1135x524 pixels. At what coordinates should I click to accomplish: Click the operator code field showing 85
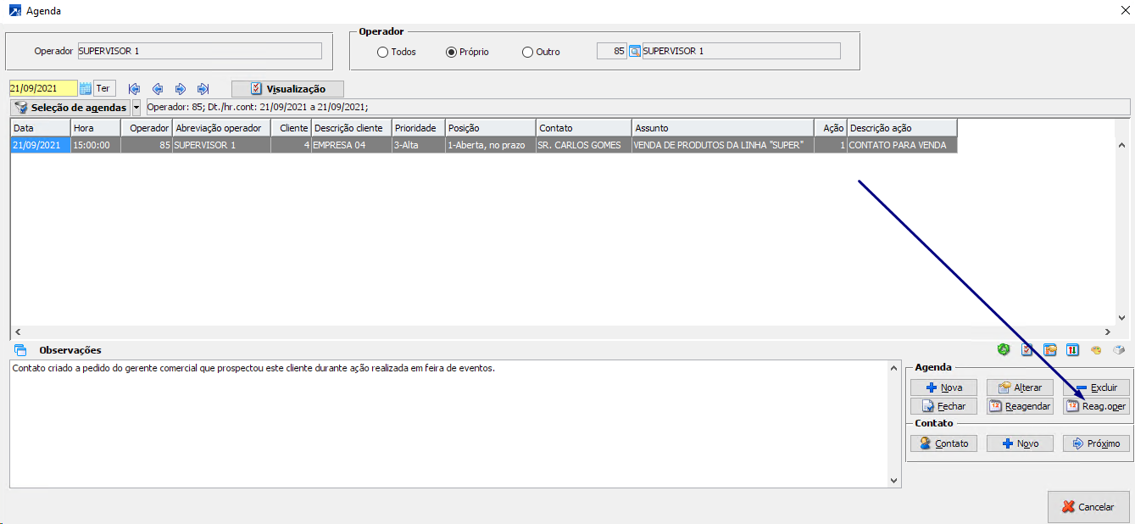coord(611,51)
